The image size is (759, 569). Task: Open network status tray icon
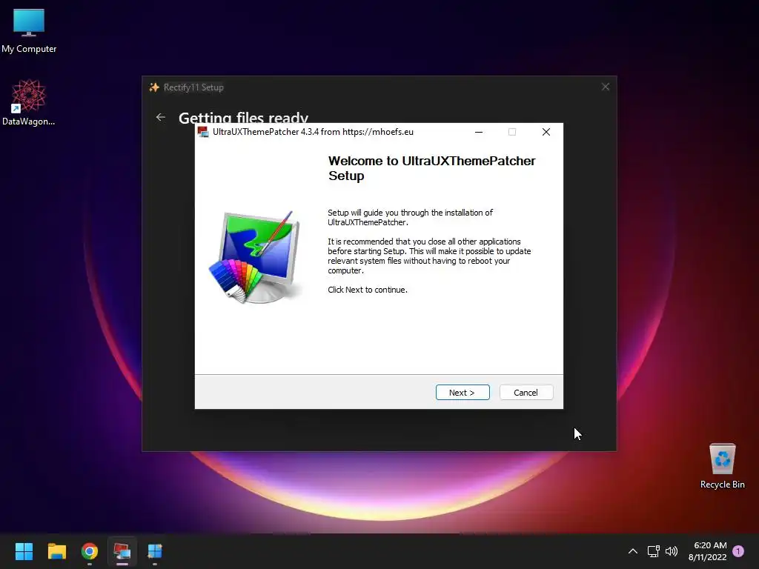[x=654, y=551]
